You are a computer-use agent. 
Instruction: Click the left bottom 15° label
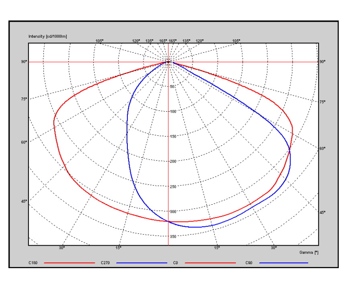click(119, 248)
